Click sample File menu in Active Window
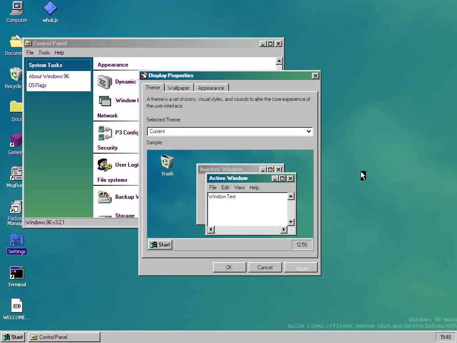Image resolution: width=457 pixels, height=343 pixels. (213, 188)
